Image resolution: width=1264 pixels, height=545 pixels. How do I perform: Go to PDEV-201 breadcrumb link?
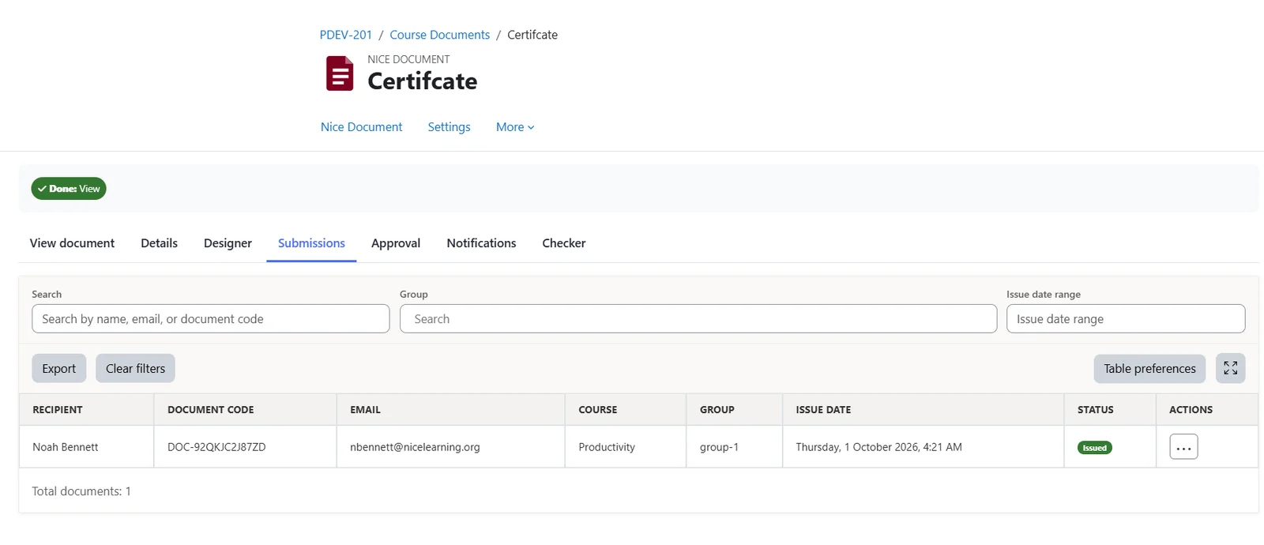pyautogui.click(x=346, y=35)
